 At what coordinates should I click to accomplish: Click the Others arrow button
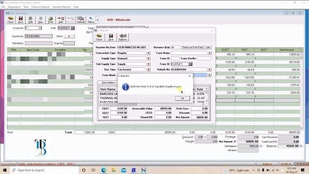click(x=69, y=36)
